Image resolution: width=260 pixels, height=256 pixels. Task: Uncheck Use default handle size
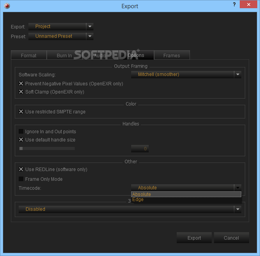pos(21,139)
